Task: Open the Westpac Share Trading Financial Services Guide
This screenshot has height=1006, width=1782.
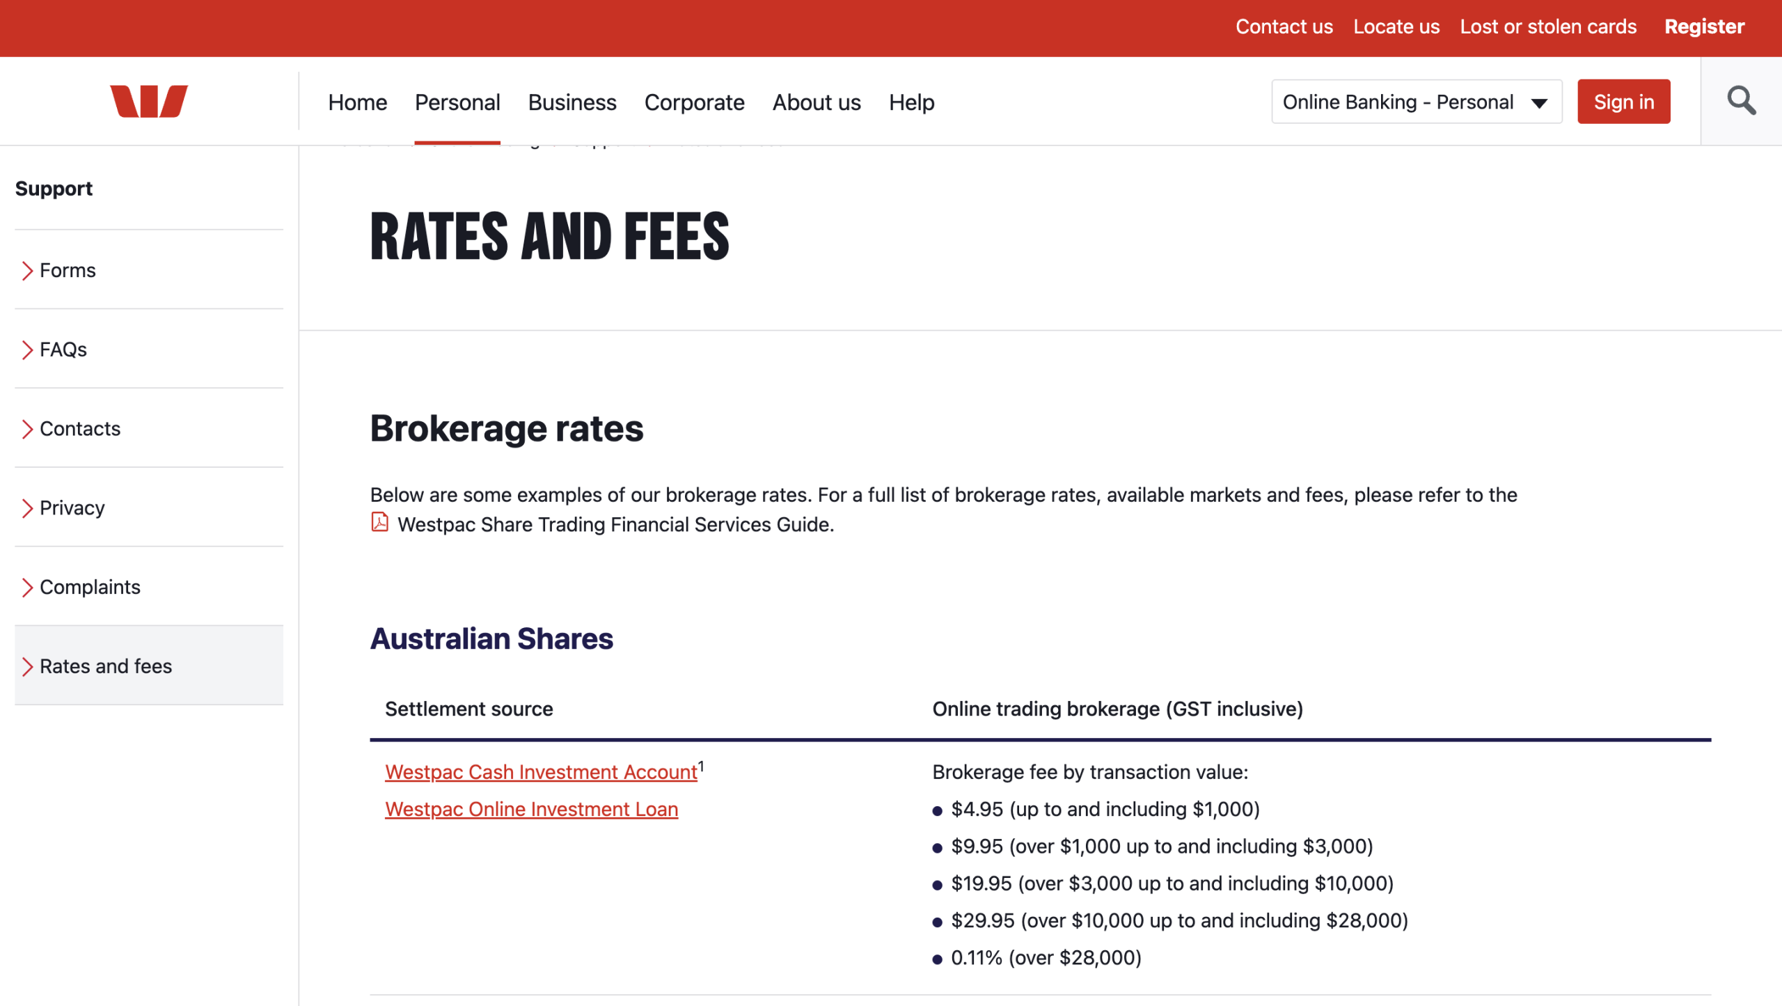Action: click(x=615, y=524)
